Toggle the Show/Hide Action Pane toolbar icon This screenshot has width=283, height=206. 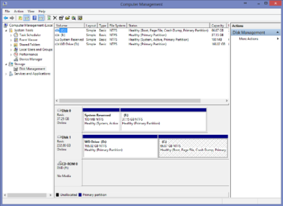(x=41, y=18)
